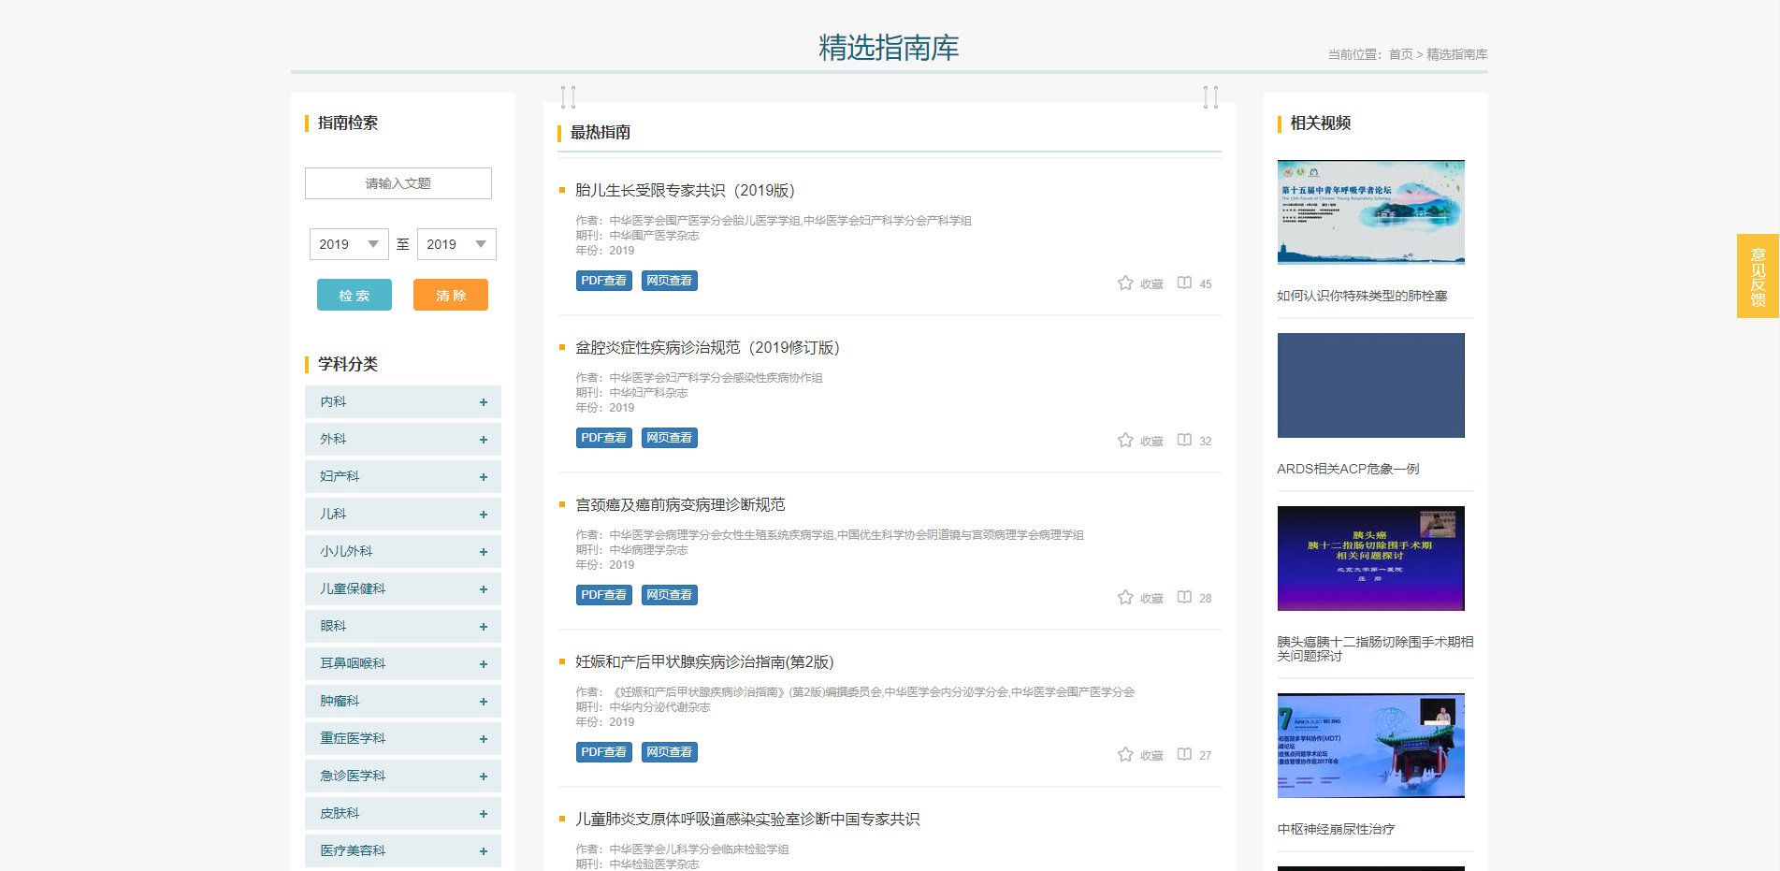This screenshot has height=871, width=1780.
Task: Select the 皮肤科 category item
Action: (340, 814)
